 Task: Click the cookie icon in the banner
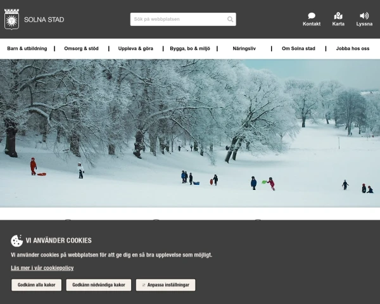click(x=16, y=241)
